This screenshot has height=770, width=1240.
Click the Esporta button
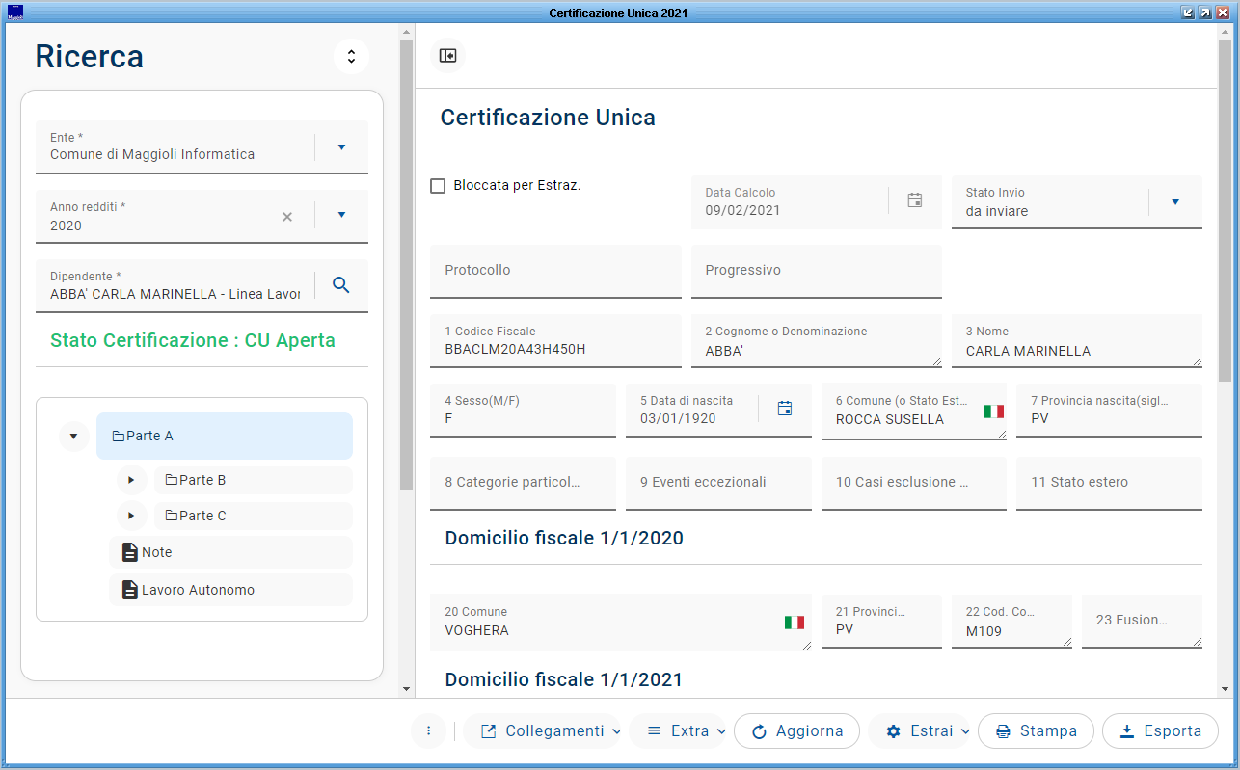point(1160,730)
